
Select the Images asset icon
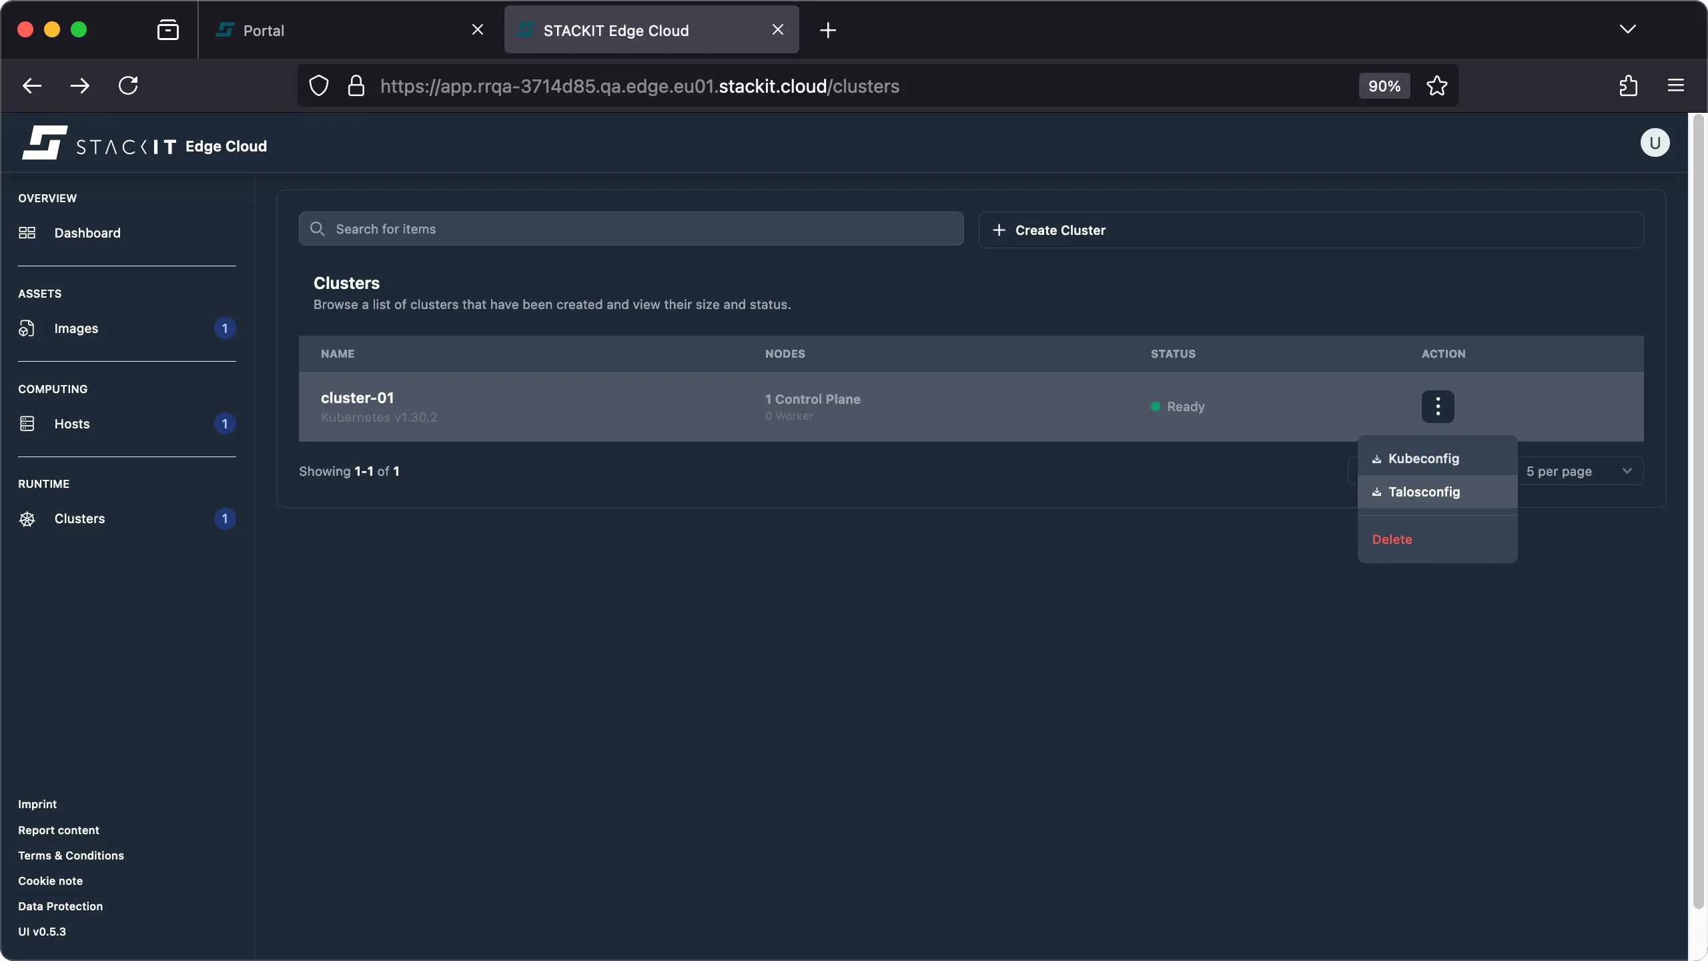27,328
